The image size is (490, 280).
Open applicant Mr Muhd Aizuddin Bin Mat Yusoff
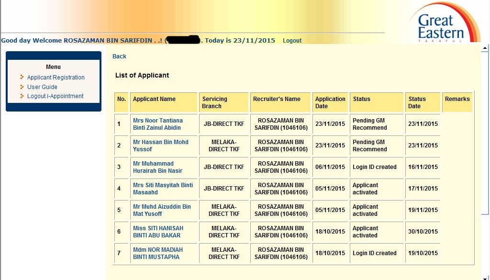click(x=162, y=210)
